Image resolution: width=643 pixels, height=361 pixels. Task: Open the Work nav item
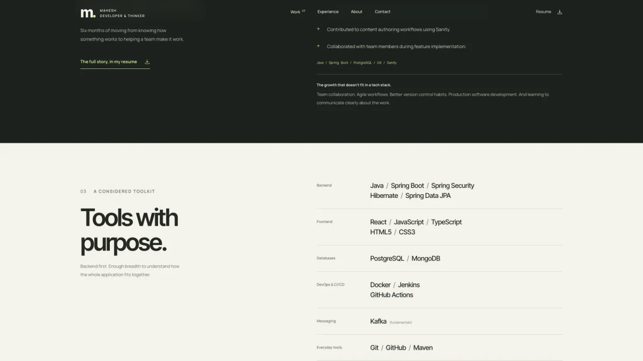297,12
